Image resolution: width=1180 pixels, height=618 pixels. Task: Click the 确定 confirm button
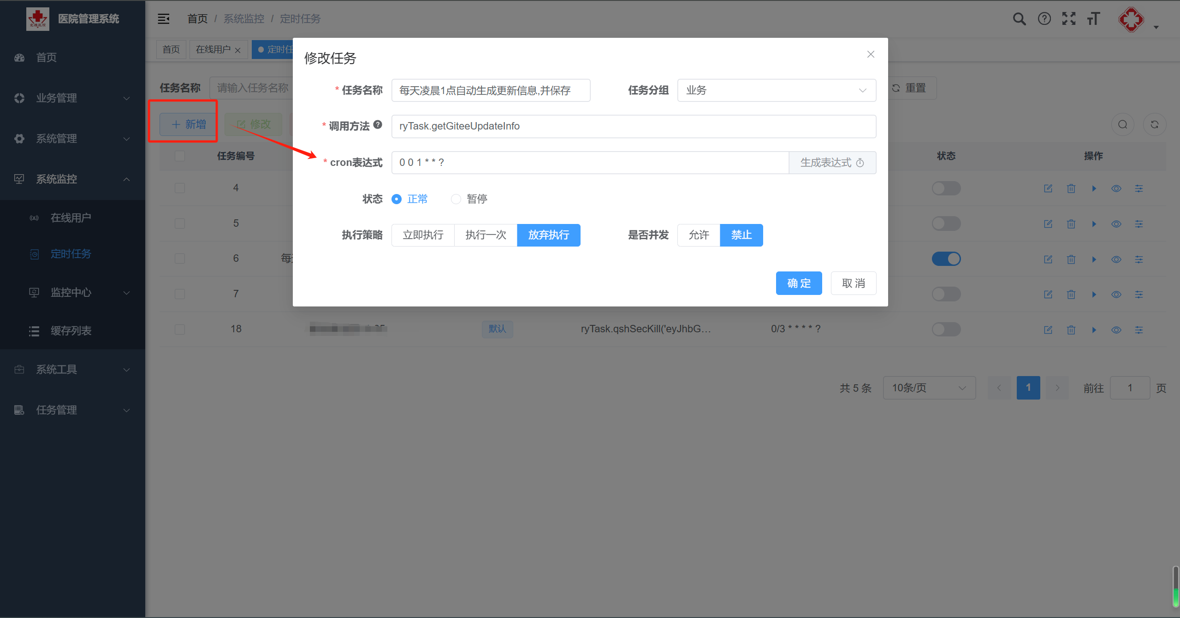(x=798, y=283)
